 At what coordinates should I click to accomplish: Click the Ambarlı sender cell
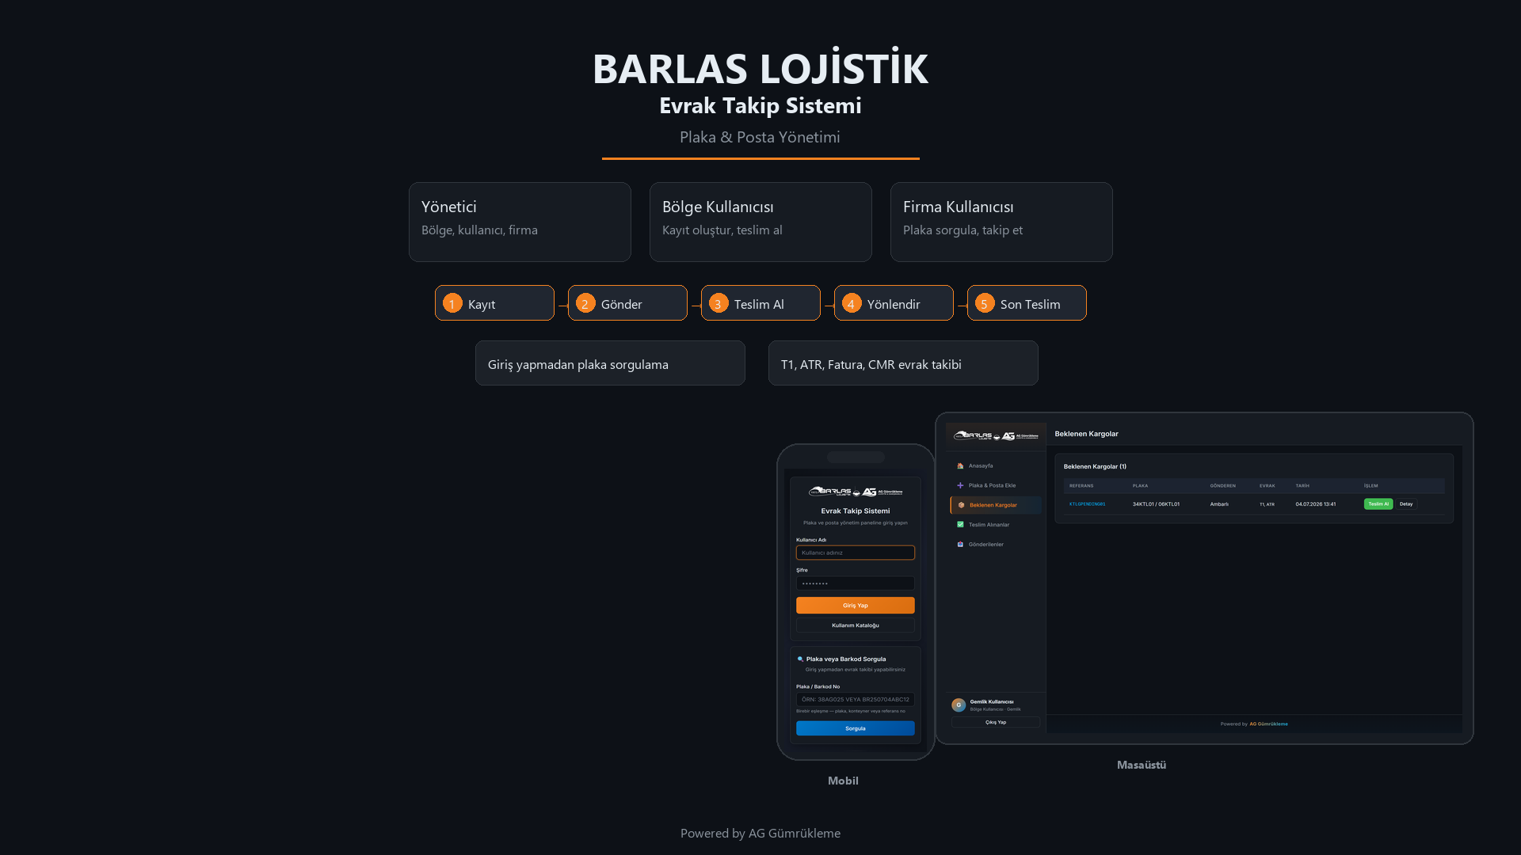1219,504
